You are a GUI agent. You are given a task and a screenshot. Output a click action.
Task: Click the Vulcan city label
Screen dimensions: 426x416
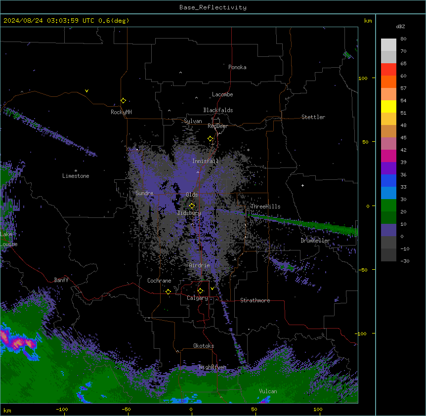[x=268, y=391]
